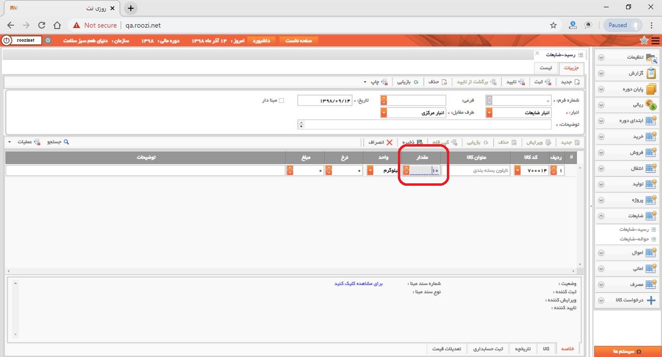Open the انتقال transfer sidebar icon
662x357 pixels.
click(651, 168)
